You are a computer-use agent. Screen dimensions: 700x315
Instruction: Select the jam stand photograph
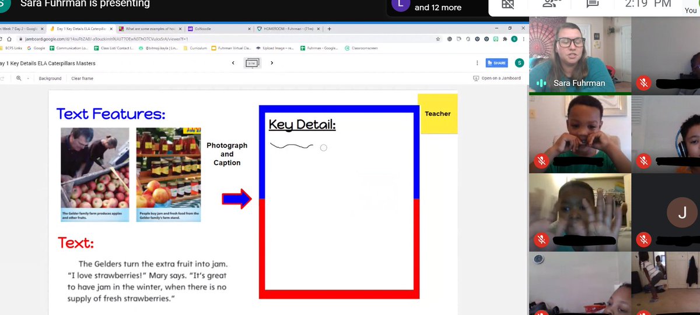(168, 175)
